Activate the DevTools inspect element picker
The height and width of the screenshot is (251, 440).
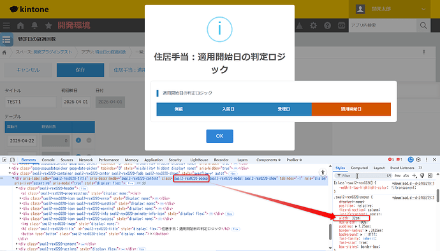tap(4, 159)
